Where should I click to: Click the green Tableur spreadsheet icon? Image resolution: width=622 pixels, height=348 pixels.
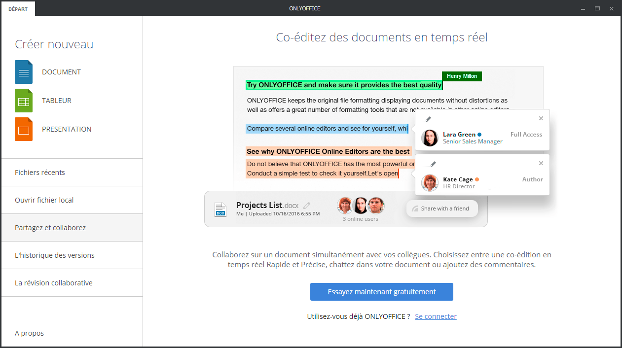point(24,101)
